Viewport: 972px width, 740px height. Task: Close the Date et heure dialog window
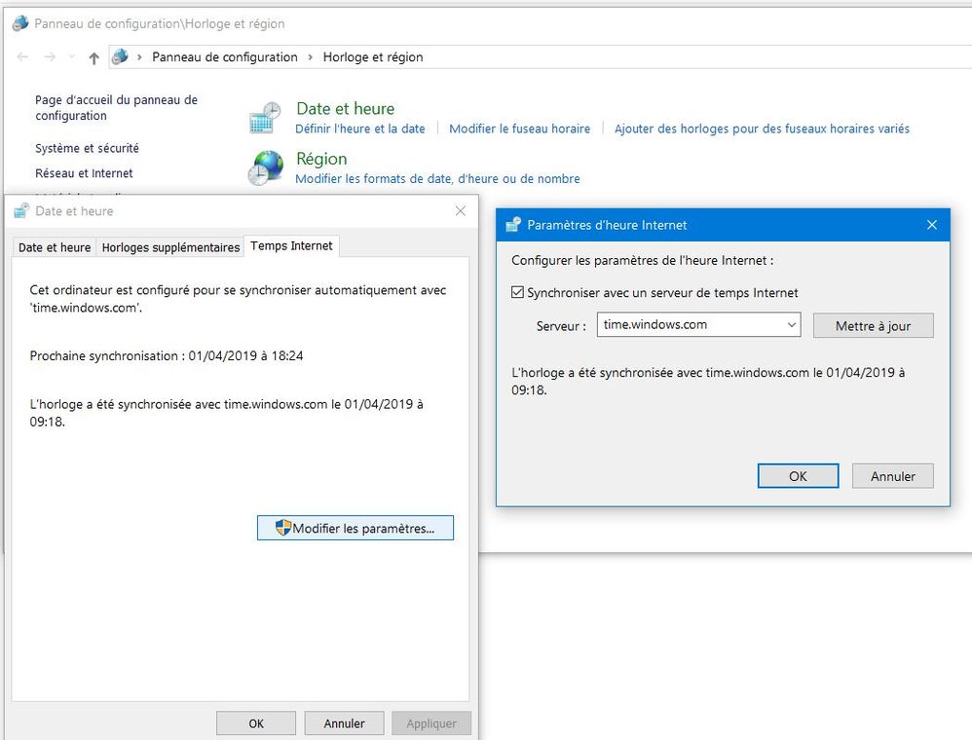click(460, 211)
